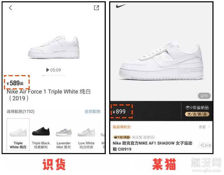Choose Low White 纯白经典 colorway
The image size is (224, 175).
click(86, 135)
